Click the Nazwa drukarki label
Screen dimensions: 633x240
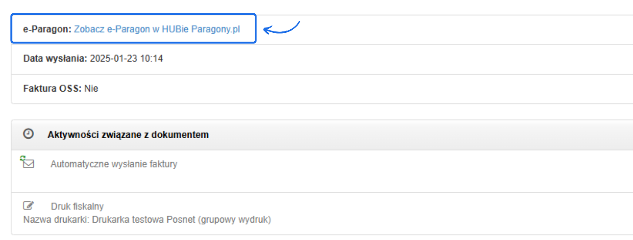56,219
